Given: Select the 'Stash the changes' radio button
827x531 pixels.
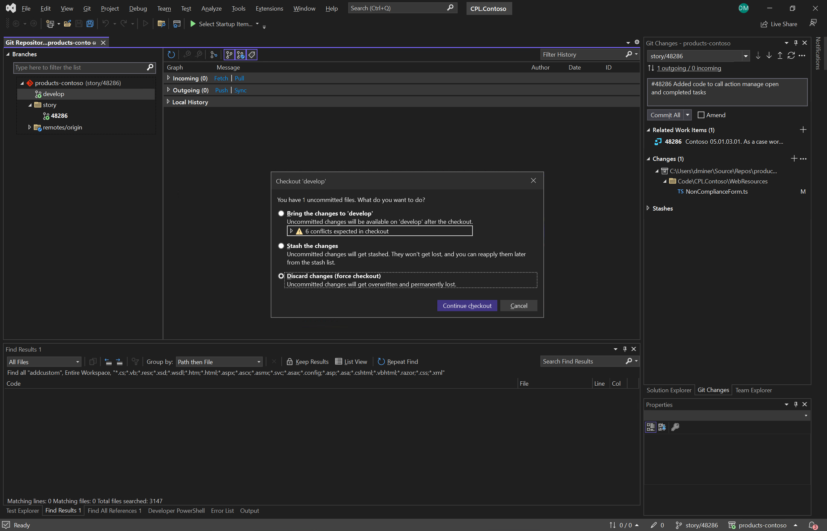Looking at the screenshot, I should click(281, 246).
